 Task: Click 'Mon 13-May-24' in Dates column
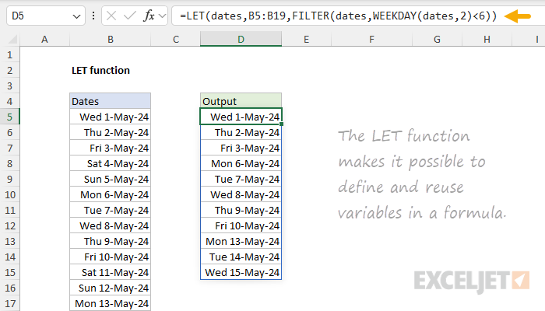[x=111, y=303]
